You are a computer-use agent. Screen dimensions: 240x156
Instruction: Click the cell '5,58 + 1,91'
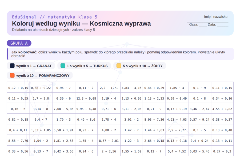point(63,129)
